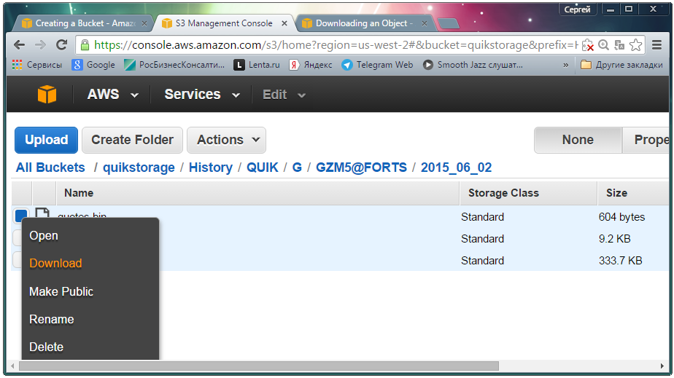Tick the checkbox of the 9.2 KB row
The image size is (674, 378).
click(x=18, y=238)
